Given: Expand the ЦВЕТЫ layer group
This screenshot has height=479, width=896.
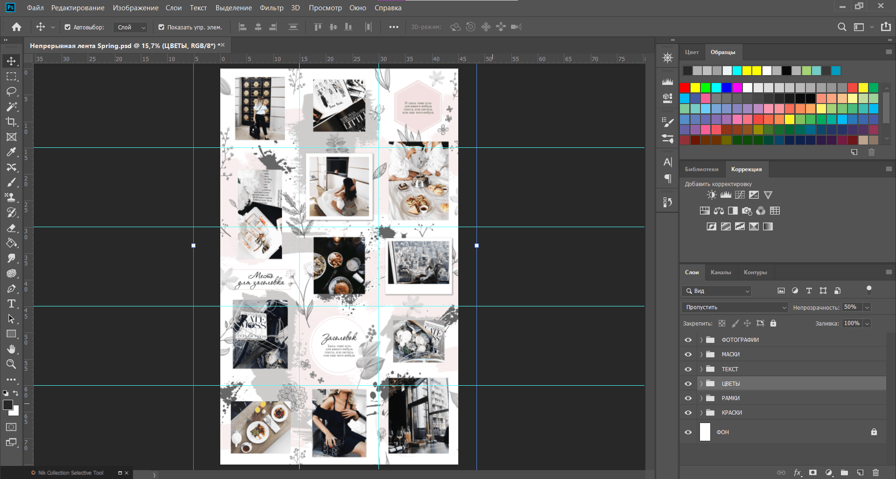Looking at the screenshot, I should point(701,383).
